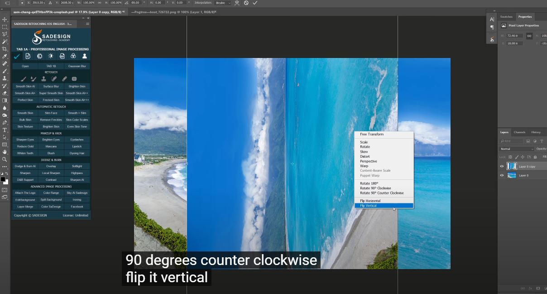Switch to the Channels tab

coord(519,132)
